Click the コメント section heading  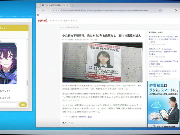point(66,123)
